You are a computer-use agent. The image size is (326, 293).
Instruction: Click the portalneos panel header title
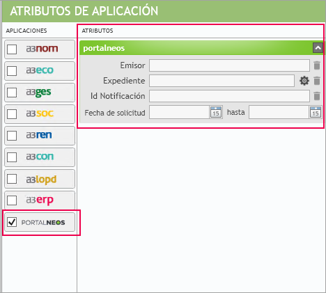tap(104, 48)
